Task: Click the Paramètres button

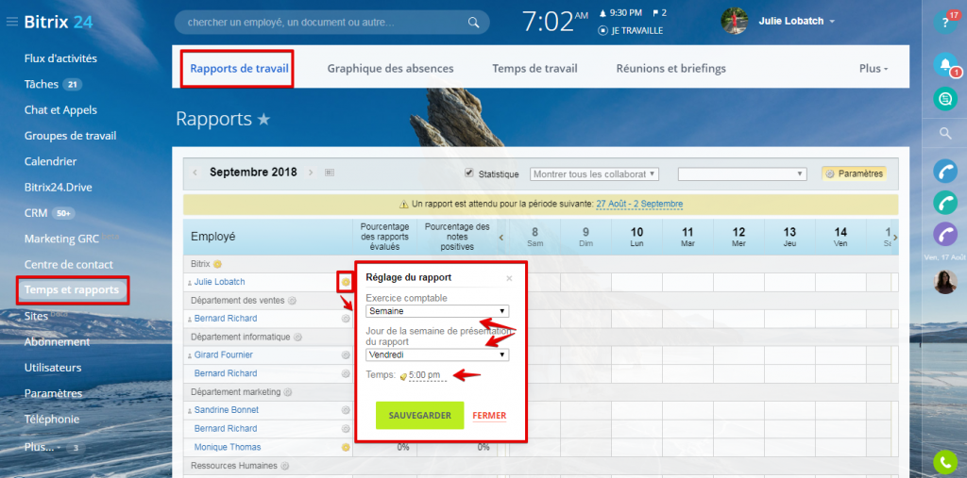Action: (x=854, y=173)
